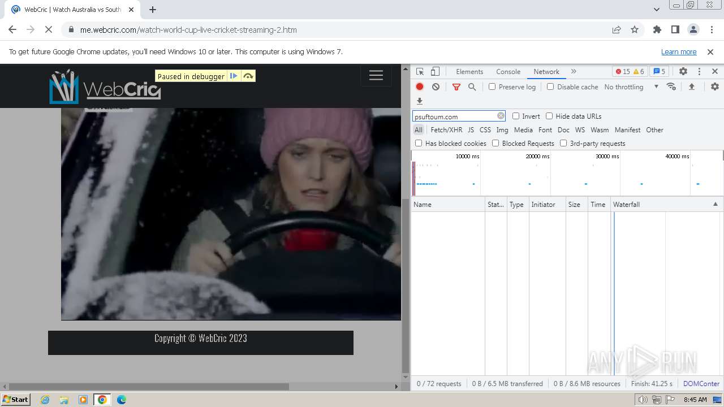Open the WebCric hamburger navigation menu
The height and width of the screenshot is (407, 724).
tap(376, 75)
